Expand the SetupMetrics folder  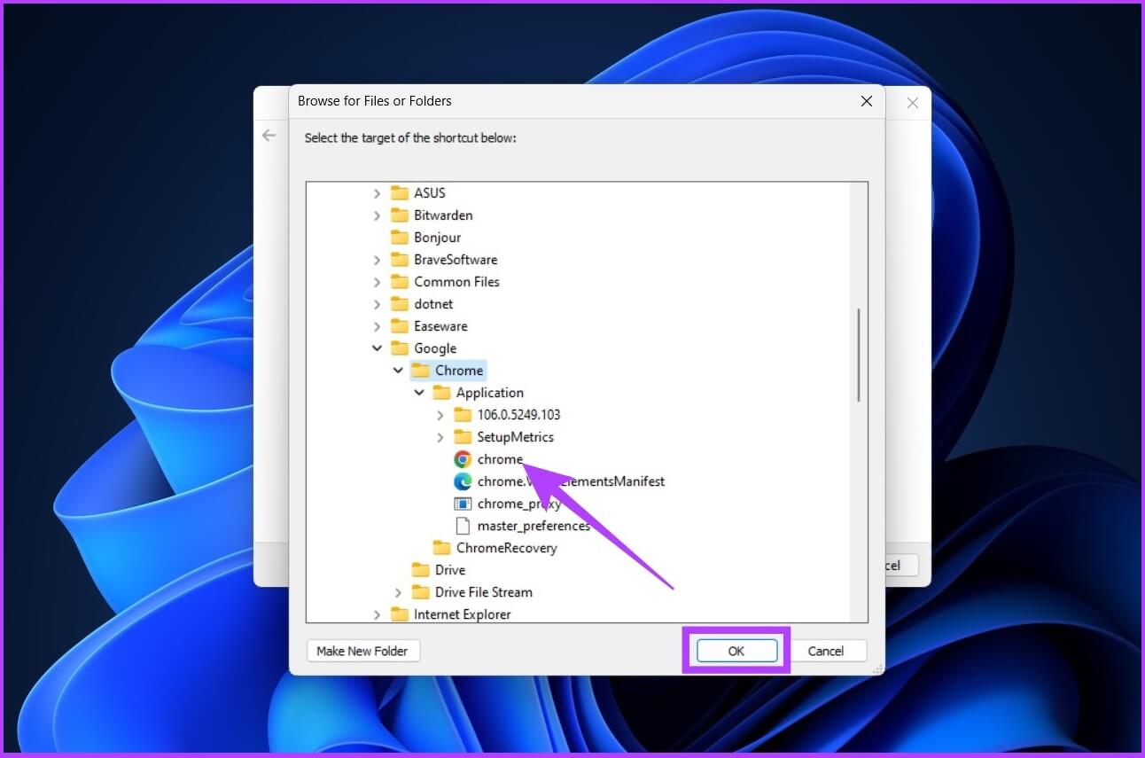coord(440,436)
